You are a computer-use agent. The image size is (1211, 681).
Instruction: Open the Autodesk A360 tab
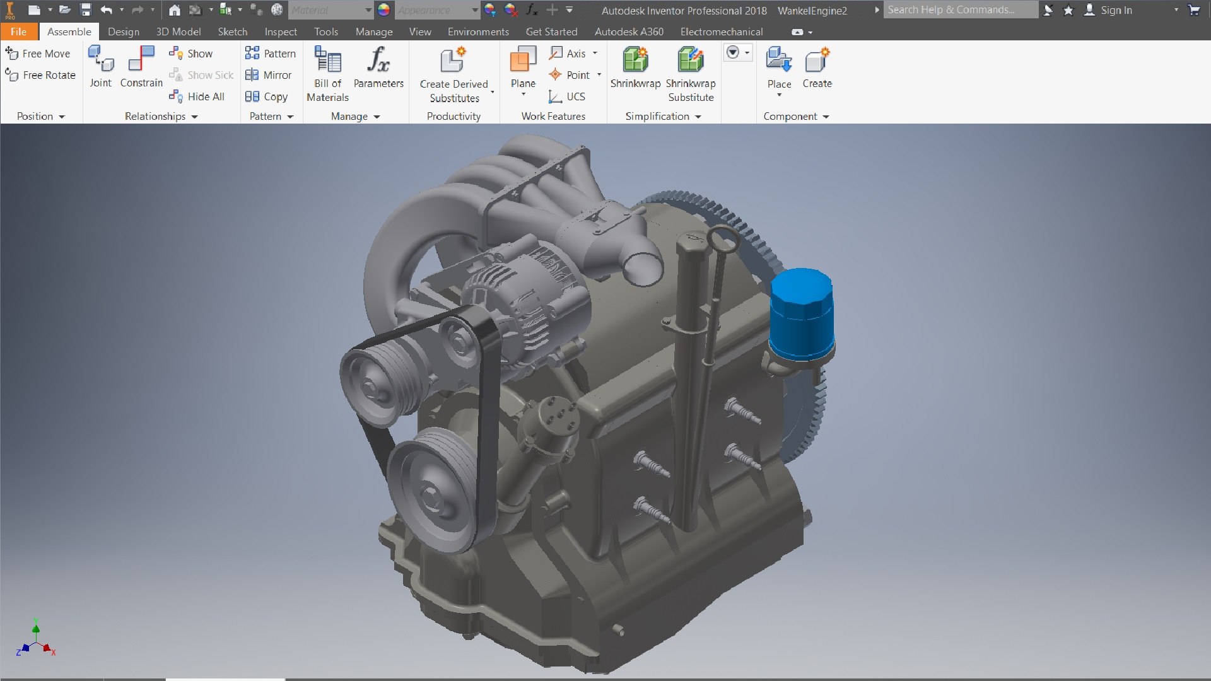pyautogui.click(x=629, y=32)
